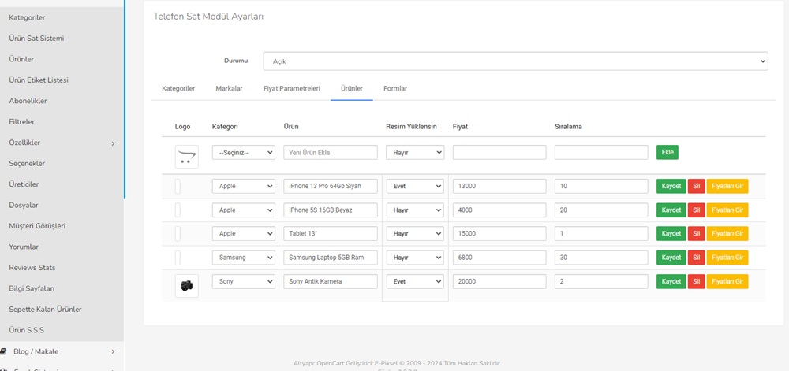Click the Sony camera logo thumbnail
The height and width of the screenshot is (371, 789).
[187, 286]
